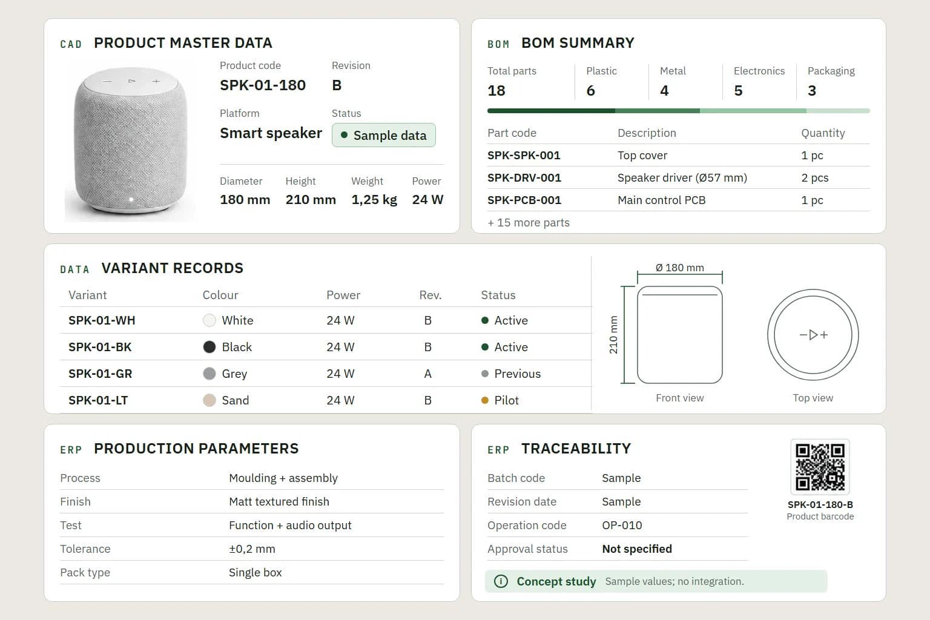The image size is (930, 620).
Task: Click the "Ø 180 mm" dimension label
Action: click(x=679, y=268)
